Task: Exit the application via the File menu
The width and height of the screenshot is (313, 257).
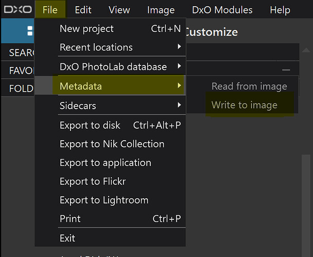Action: point(67,238)
